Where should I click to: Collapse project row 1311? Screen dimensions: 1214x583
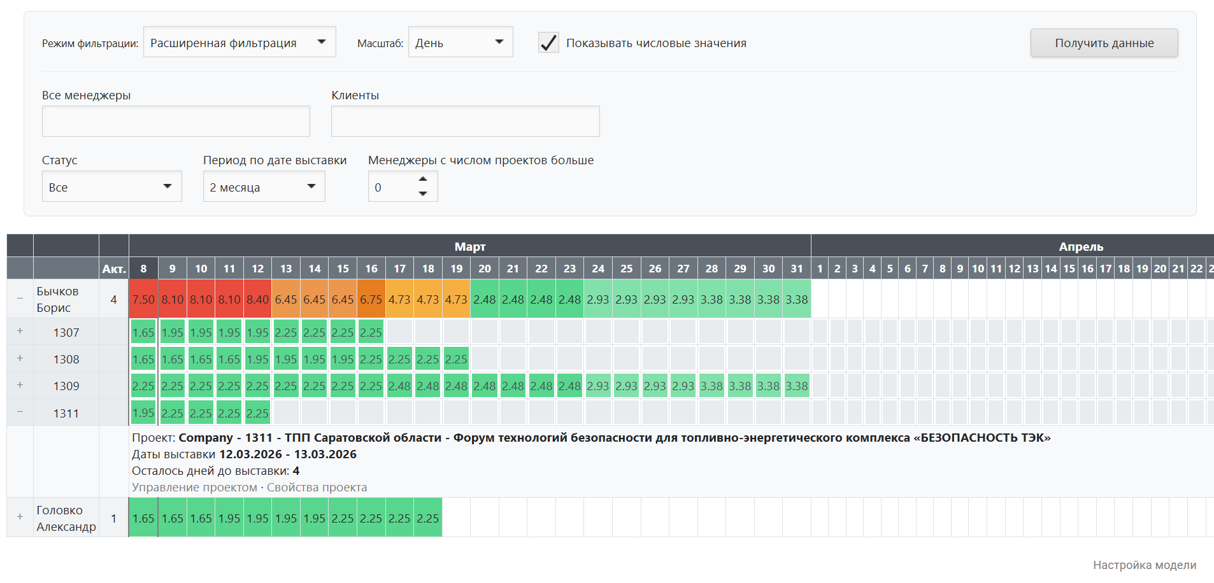(x=19, y=412)
